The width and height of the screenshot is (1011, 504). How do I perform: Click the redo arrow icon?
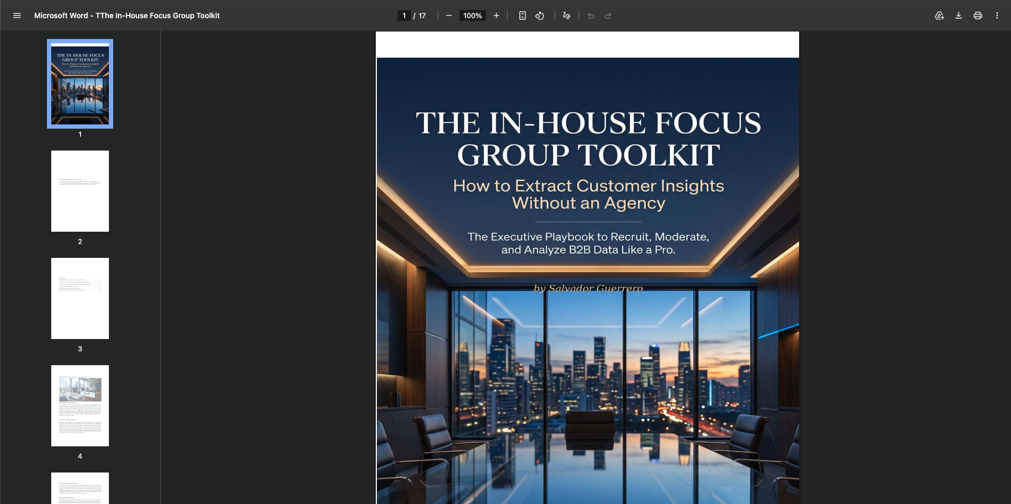coord(608,15)
